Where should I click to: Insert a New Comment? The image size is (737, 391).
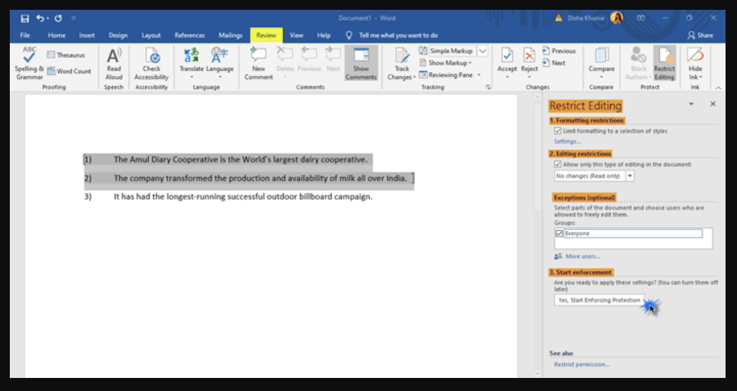click(258, 64)
